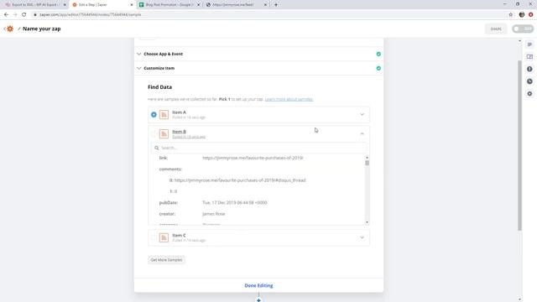Viewport: 537px width, 302px height.
Task: Collapse the Choose App & Event section
Action: (x=139, y=54)
